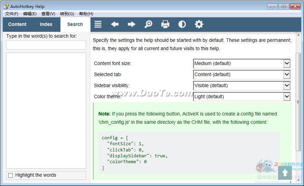Open the 帮助(H) menu
This screenshot has height=186, width=304.
(x=86, y=14)
